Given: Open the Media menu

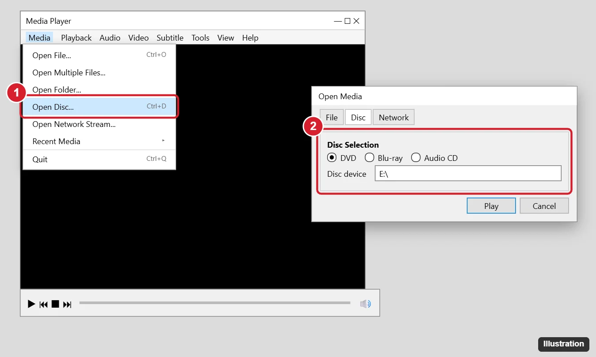Looking at the screenshot, I should 39,37.
